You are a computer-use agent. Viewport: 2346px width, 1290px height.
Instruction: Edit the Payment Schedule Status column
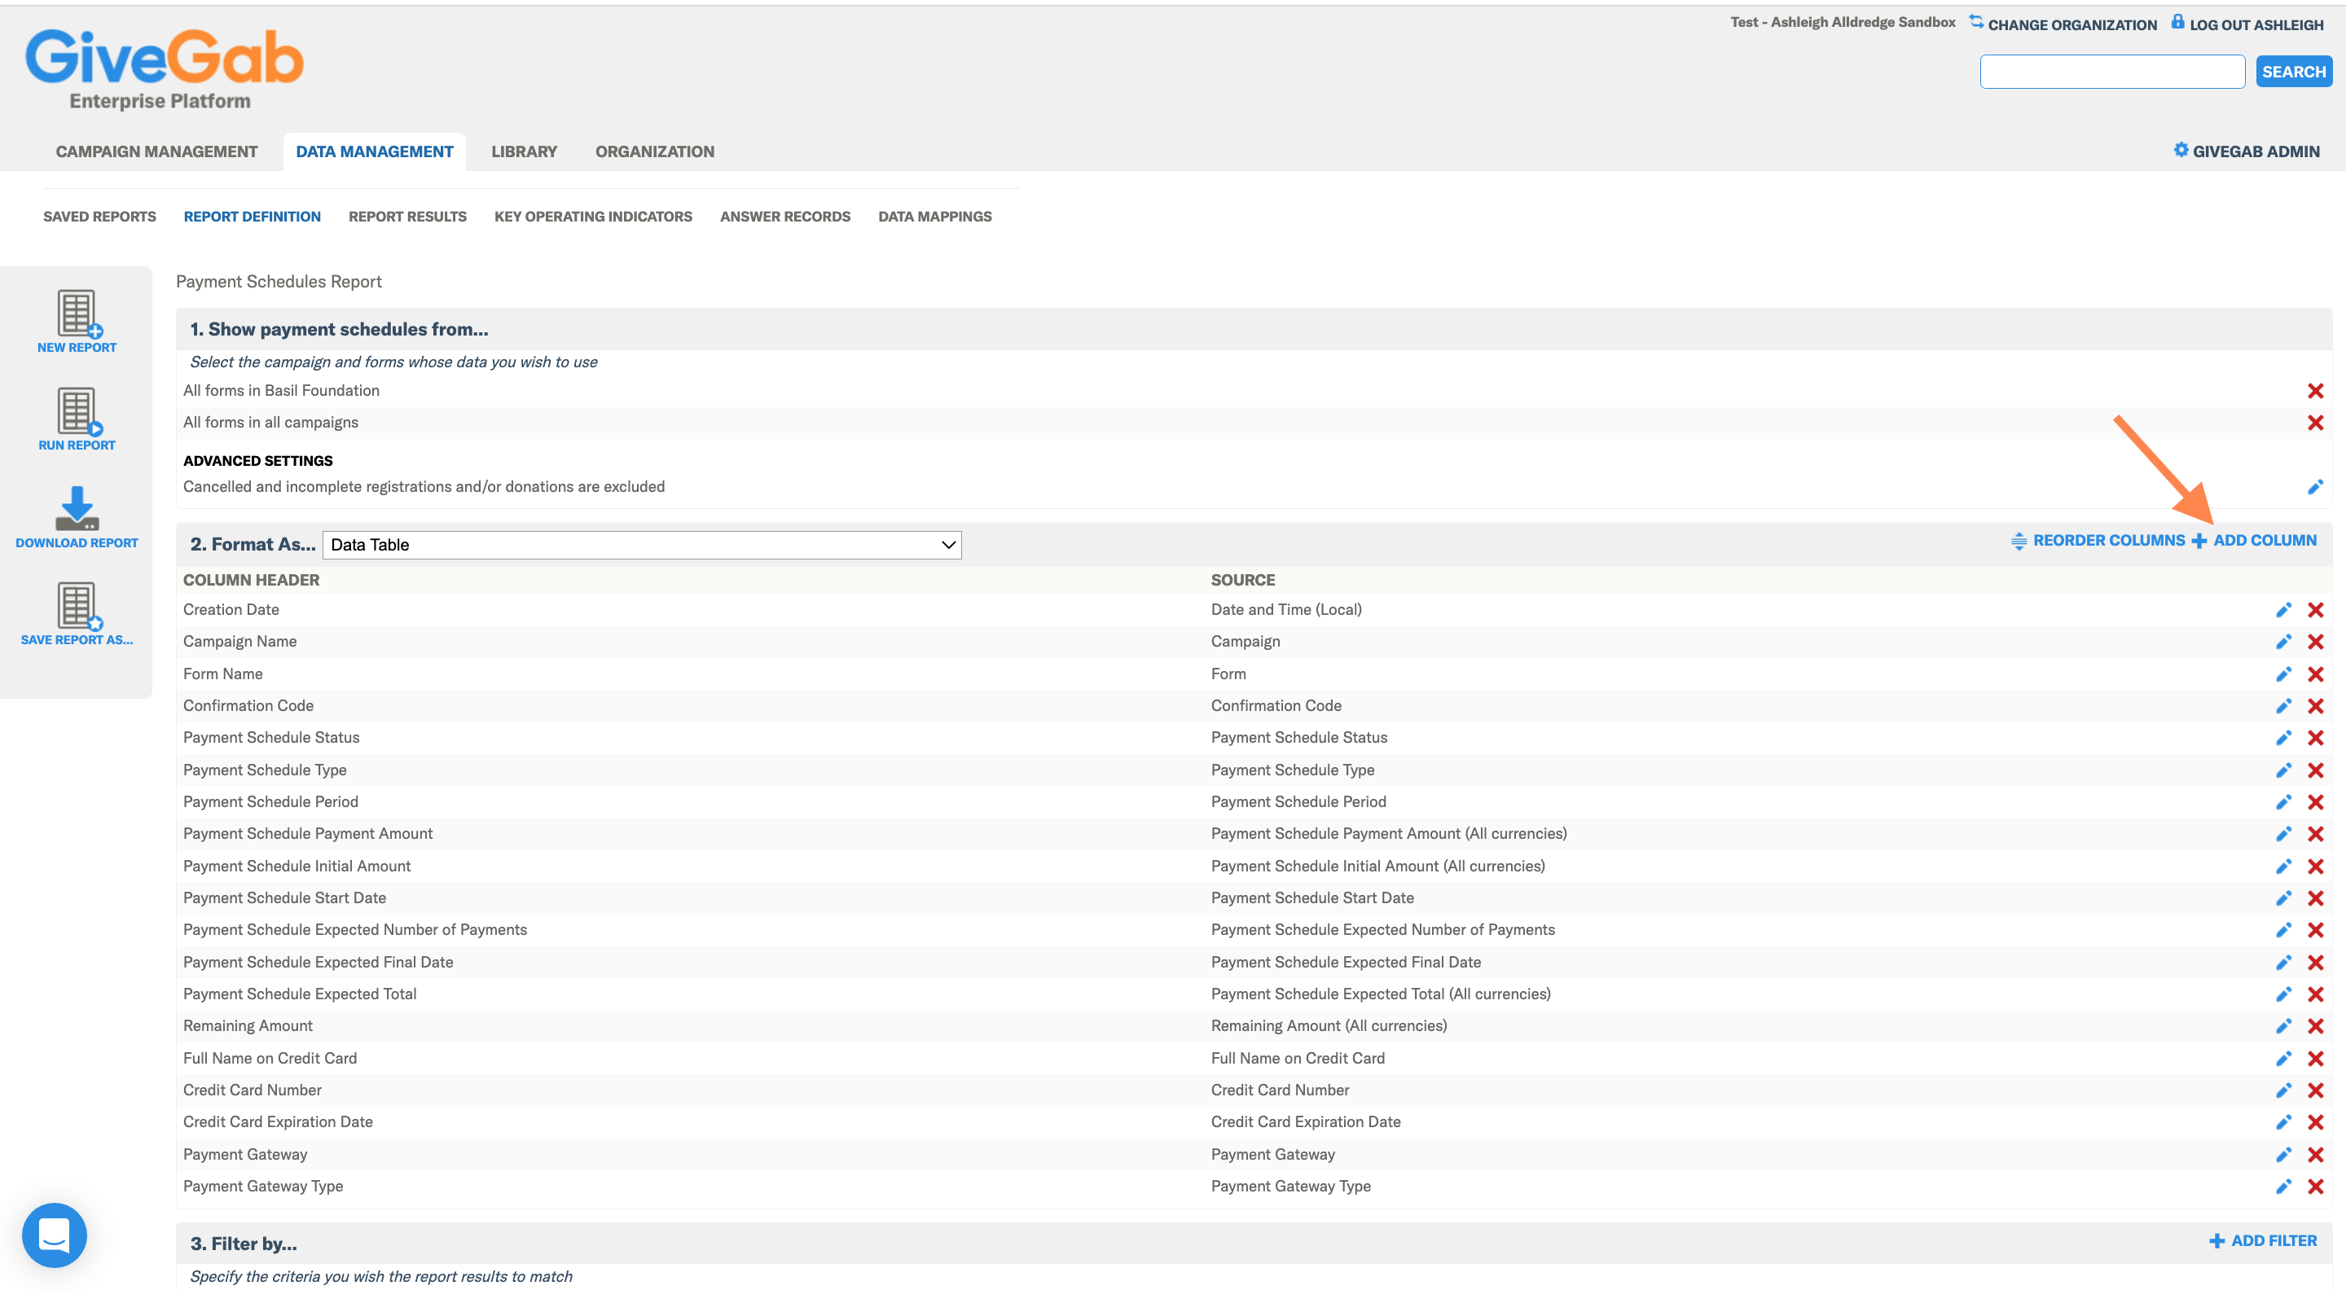(x=2283, y=737)
